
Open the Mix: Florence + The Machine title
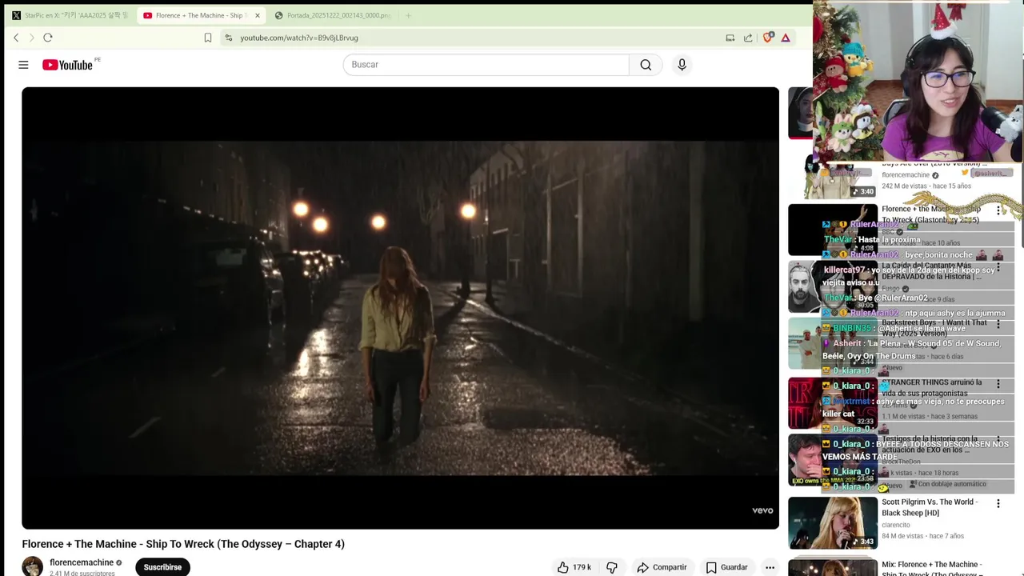[932, 569]
